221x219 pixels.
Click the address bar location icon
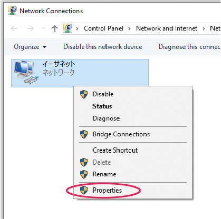pos(68,28)
